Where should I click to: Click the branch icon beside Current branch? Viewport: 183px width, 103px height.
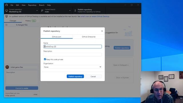pos(42,11)
